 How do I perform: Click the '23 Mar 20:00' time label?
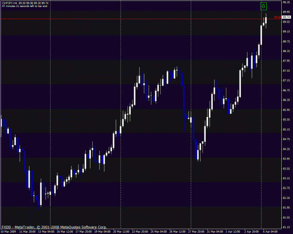[x=140, y=232]
